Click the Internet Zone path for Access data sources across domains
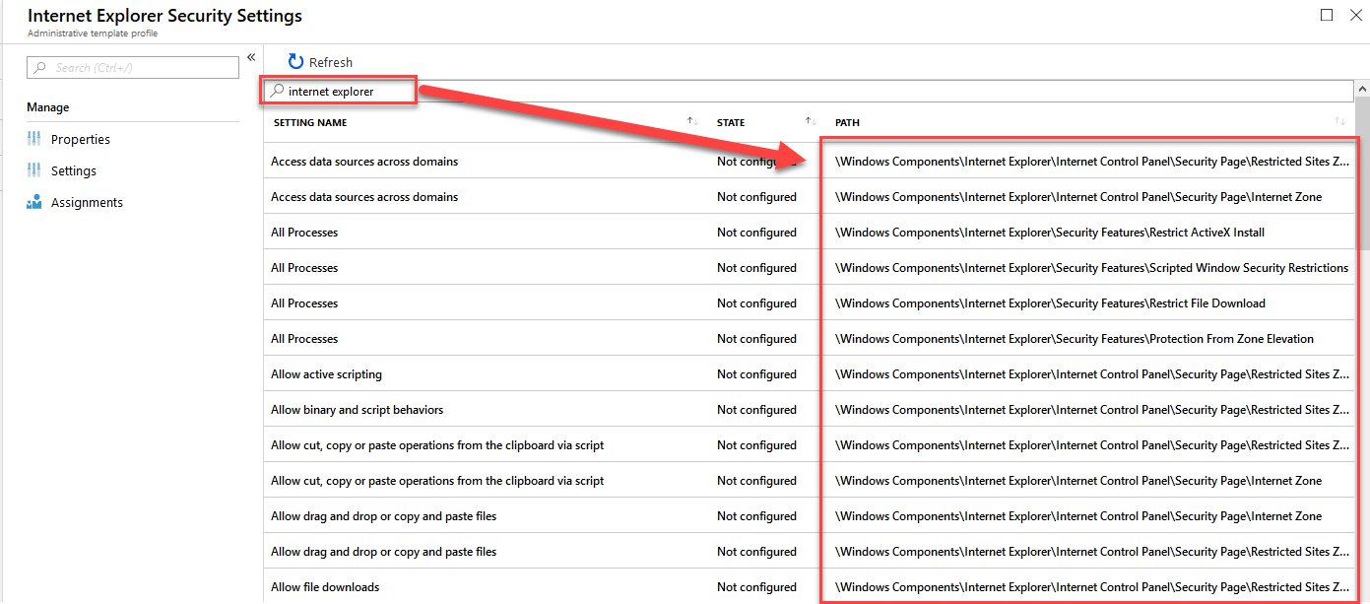The height and width of the screenshot is (604, 1370). (x=1078, y=196)
